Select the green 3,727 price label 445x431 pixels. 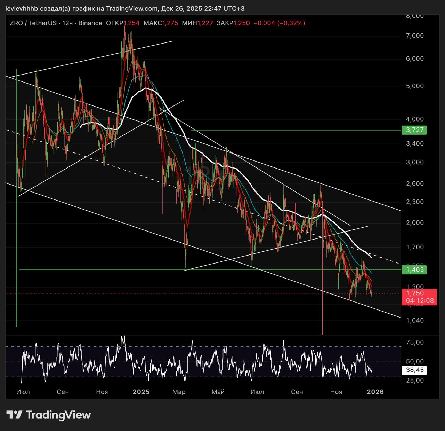[x=414, y=130]
